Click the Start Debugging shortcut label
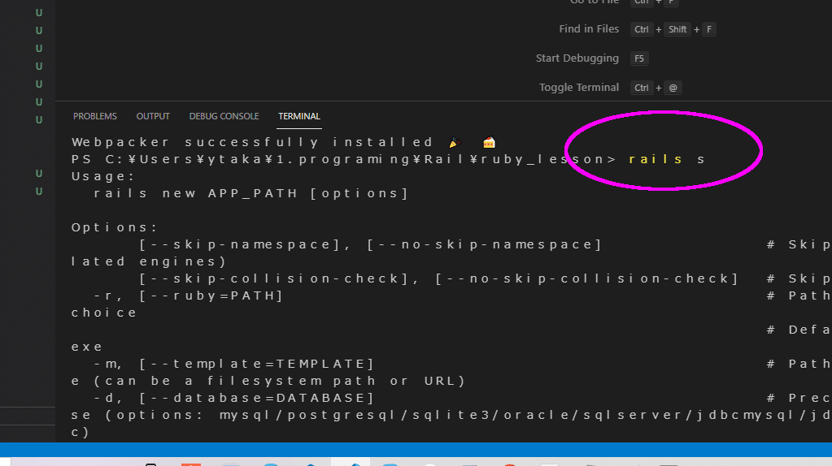Viewport: 832px width, 466px height. click(x=577, y=58)
